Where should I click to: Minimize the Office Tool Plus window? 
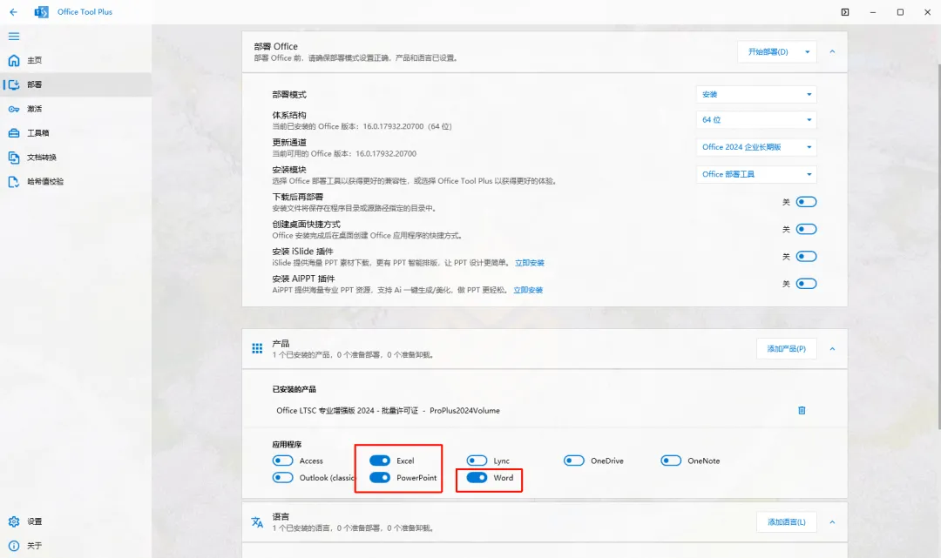point(873,12)
